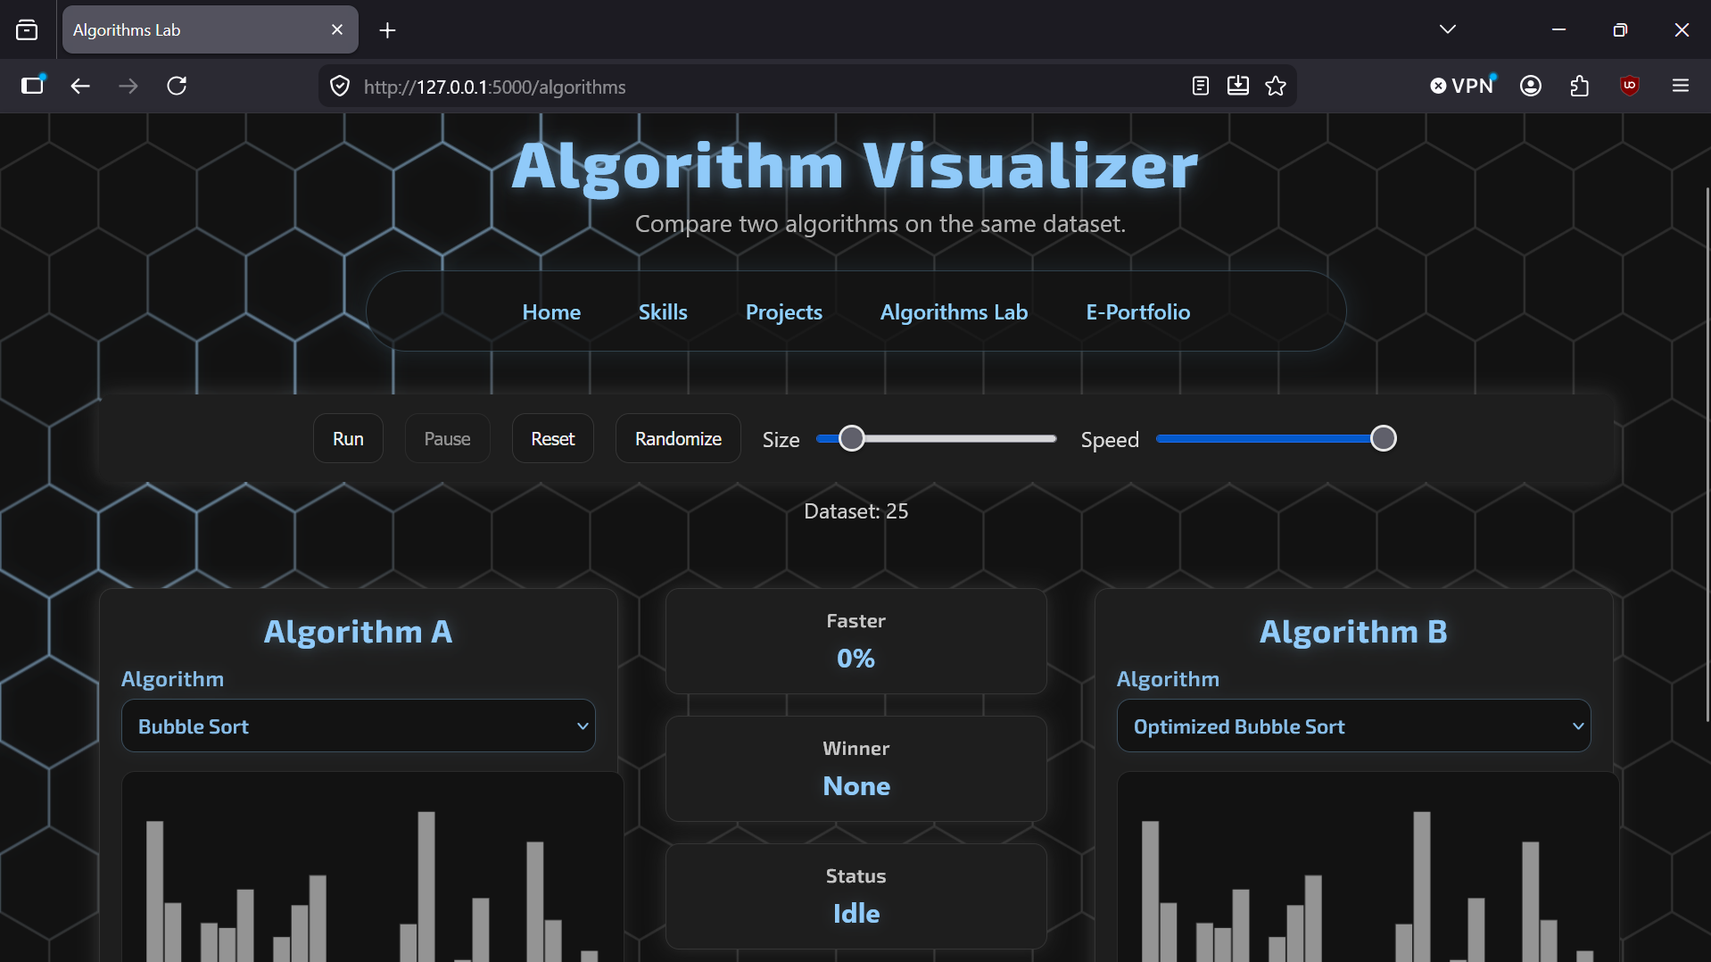Image resolution: width=1711 pixels, height=962 pixels.
Task: Click the 'Dataset: 25' text
Action: coord(856,511)
